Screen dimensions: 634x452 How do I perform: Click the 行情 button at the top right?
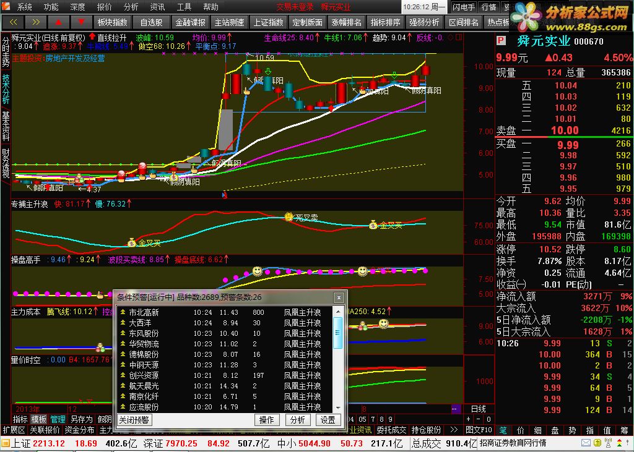click(x=489, y=7)
